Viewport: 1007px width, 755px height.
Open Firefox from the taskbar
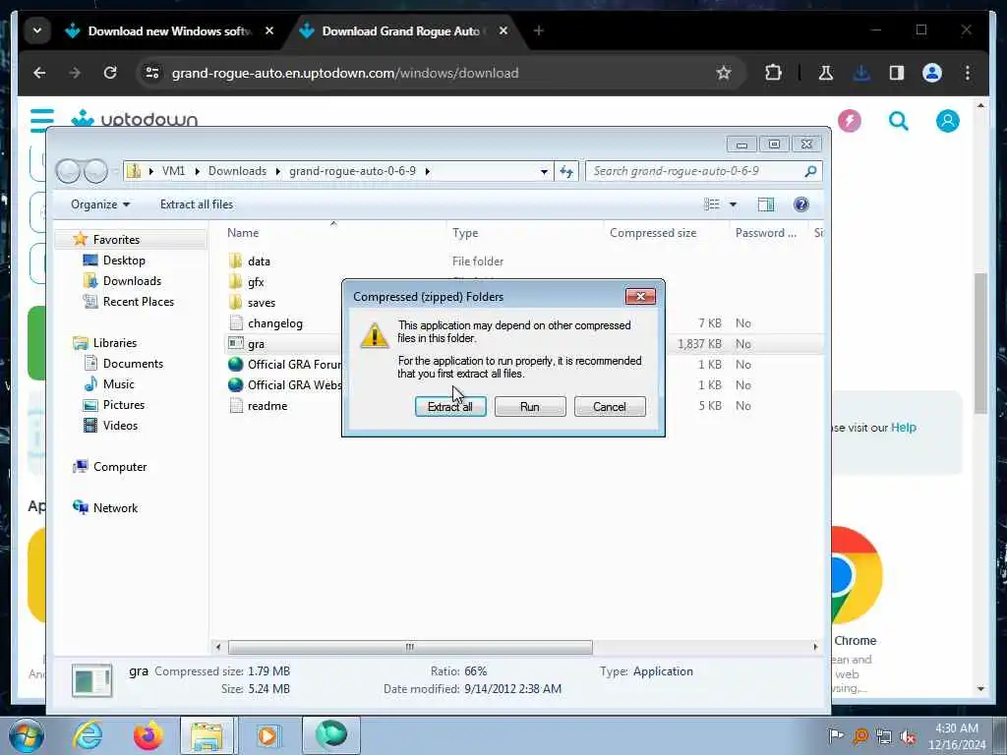point(148,735)
